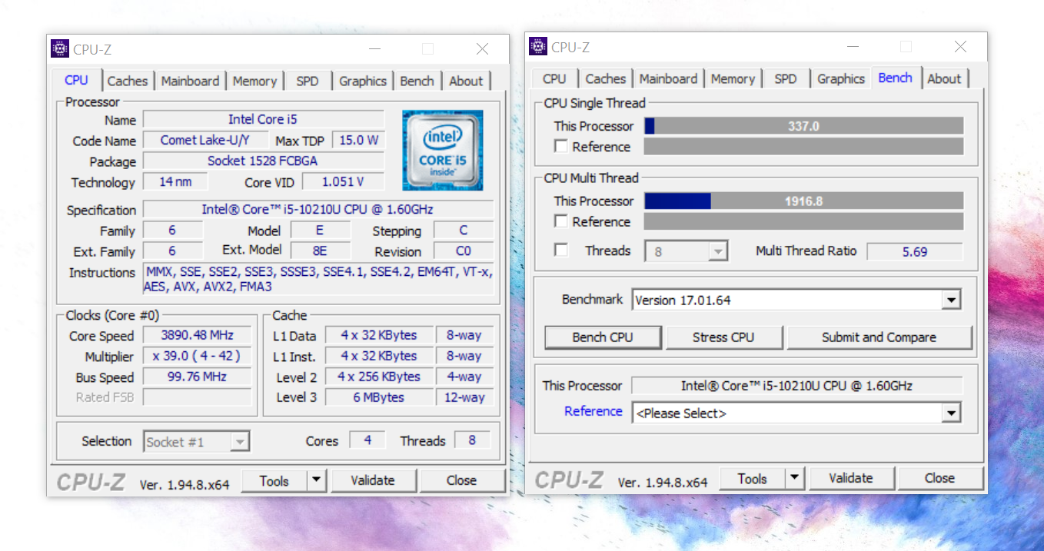Image resolution: width=1044 pixels, height=551 pixels.
Task: Switch to Caches tab in left window
Action: (x=128, y=81)
